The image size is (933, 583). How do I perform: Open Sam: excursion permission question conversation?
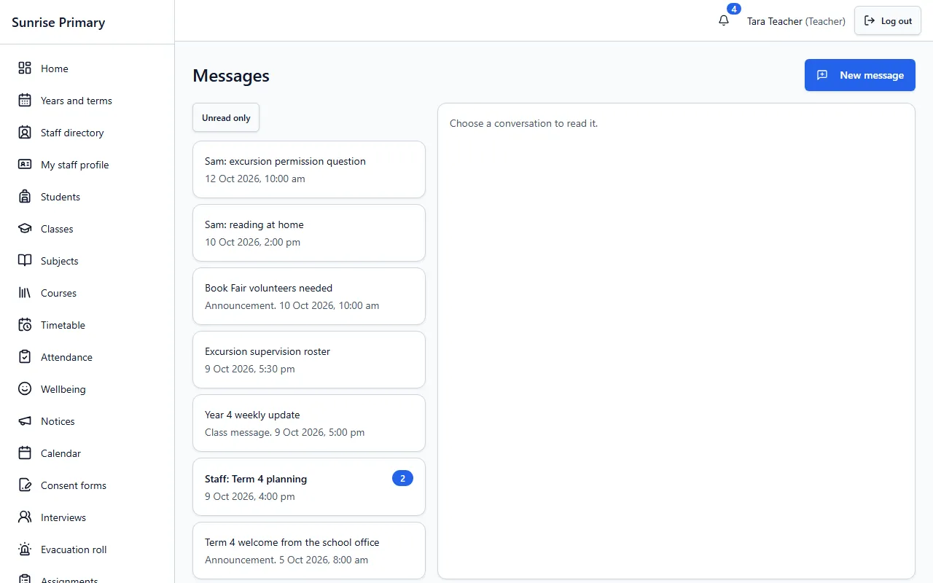coord(309,169)
